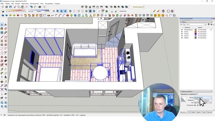Image resolution: width=215 pixels, height=121 pixels.
Task: Open the Расширения menu
Action: click(x=49, y=4)
